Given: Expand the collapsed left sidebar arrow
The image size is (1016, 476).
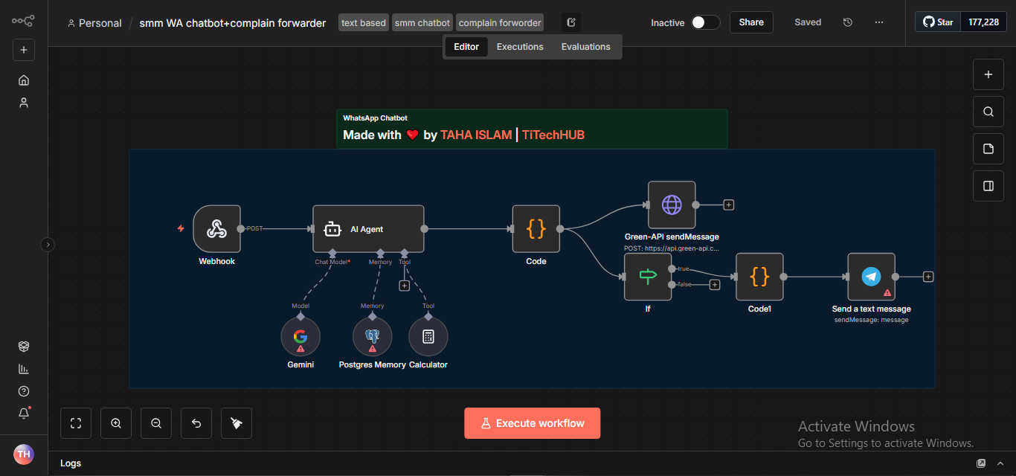Looking at the screenshot, I should (48, 244).
